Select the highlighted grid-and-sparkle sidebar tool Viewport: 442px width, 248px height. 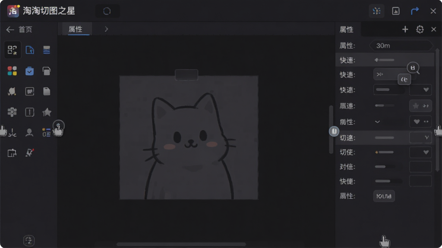tap(13, 50)
